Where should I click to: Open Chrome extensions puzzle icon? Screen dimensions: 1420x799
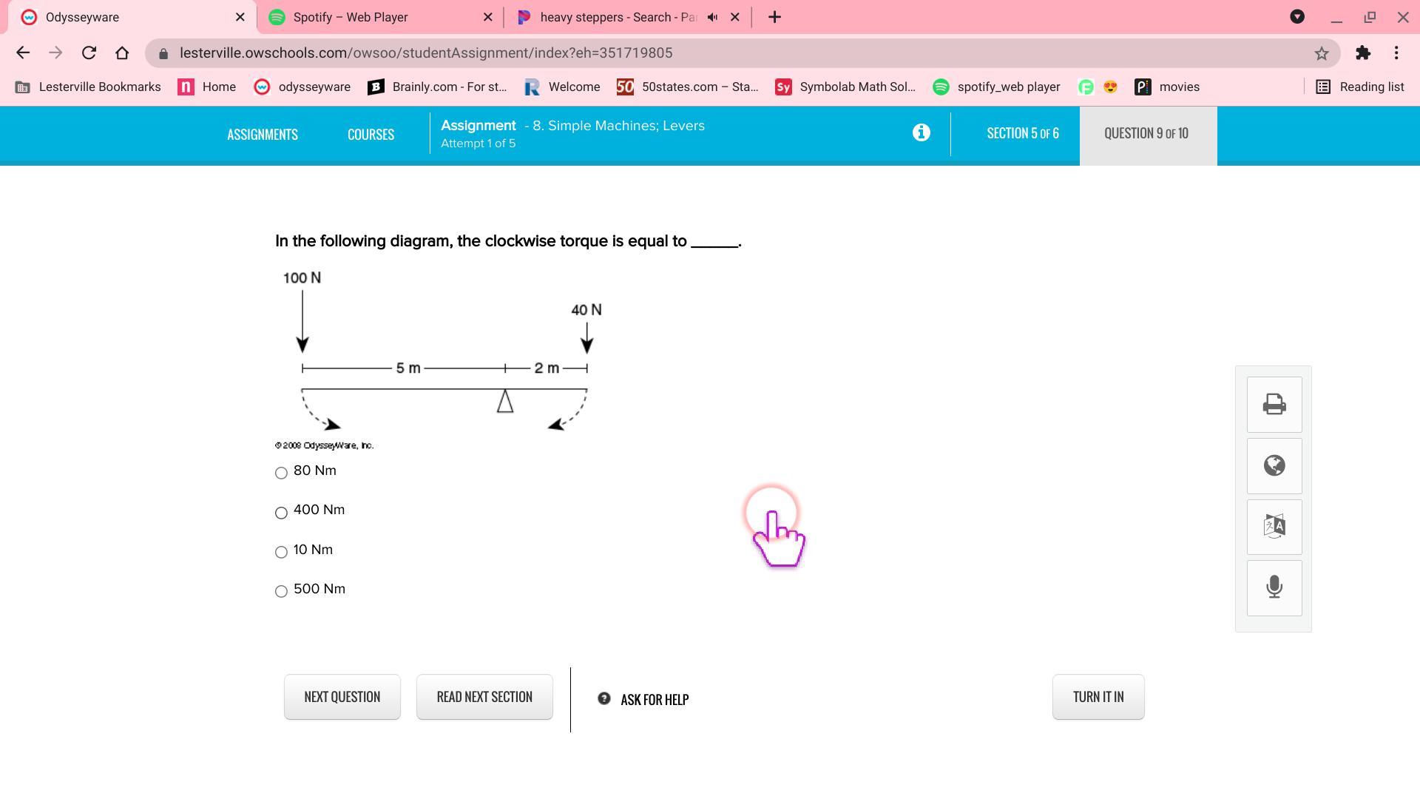1362,53
